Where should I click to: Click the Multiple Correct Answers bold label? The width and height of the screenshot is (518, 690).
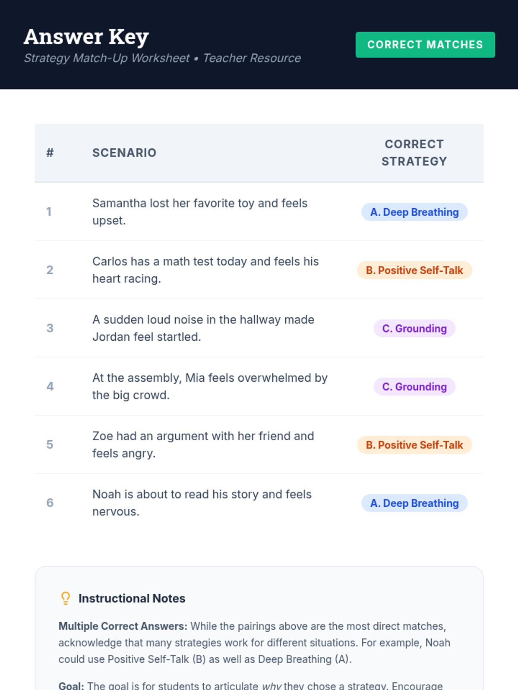pyautogui.click(x=123, y=626)
